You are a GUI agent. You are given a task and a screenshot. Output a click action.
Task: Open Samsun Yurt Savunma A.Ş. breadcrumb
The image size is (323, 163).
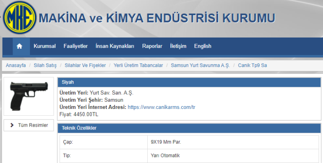(x=200, y=65)
